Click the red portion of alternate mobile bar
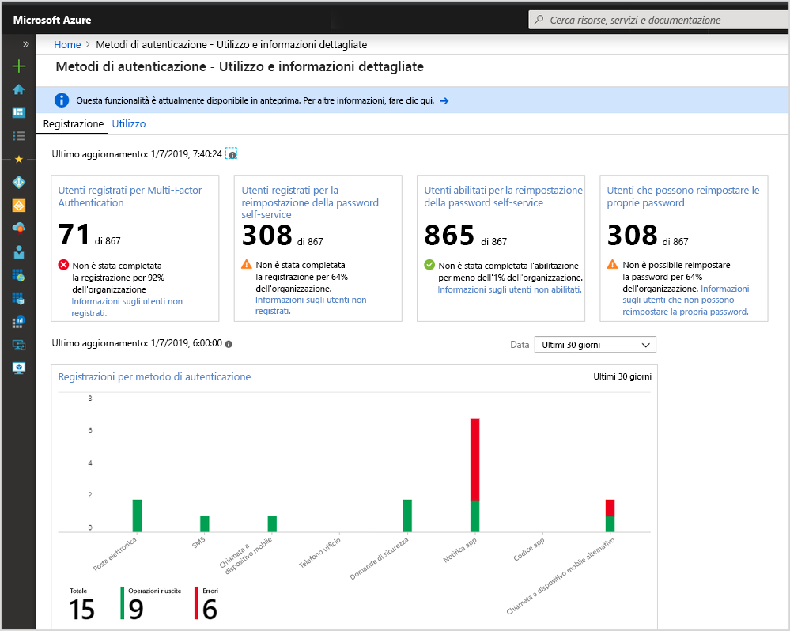Viewport: 790px width, 631px height. (x=610, y=508)
